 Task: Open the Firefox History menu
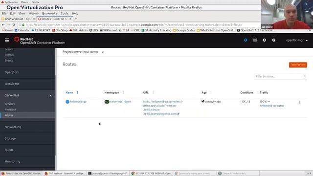point(34,13)
